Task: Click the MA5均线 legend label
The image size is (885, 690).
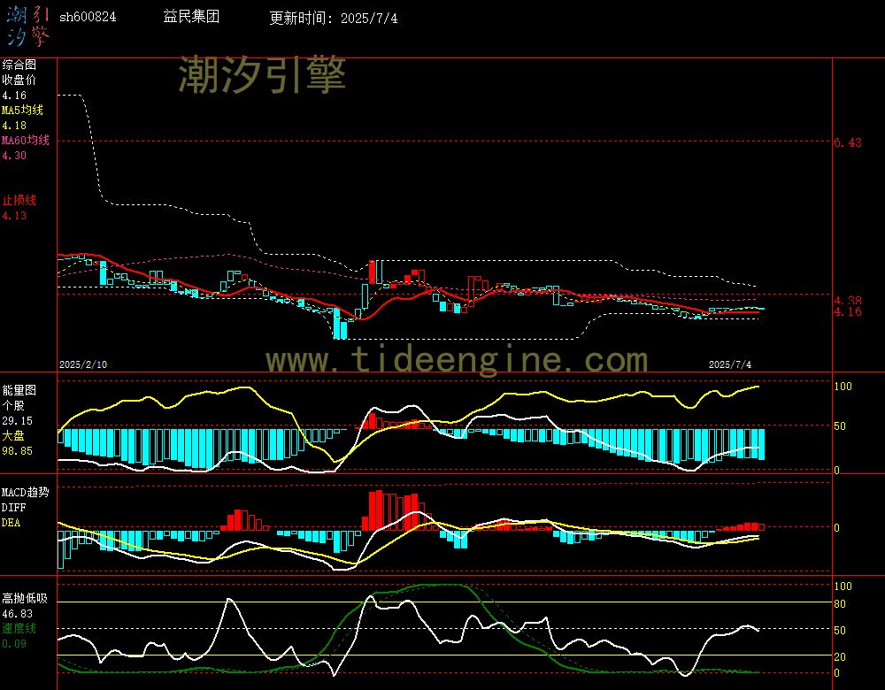Action: (23, 110)
